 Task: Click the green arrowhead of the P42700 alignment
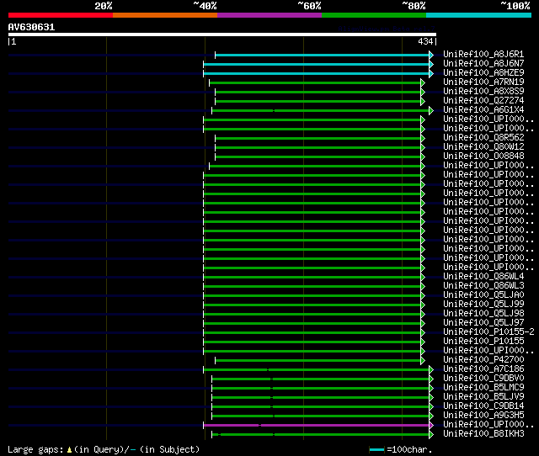(423, 361)
